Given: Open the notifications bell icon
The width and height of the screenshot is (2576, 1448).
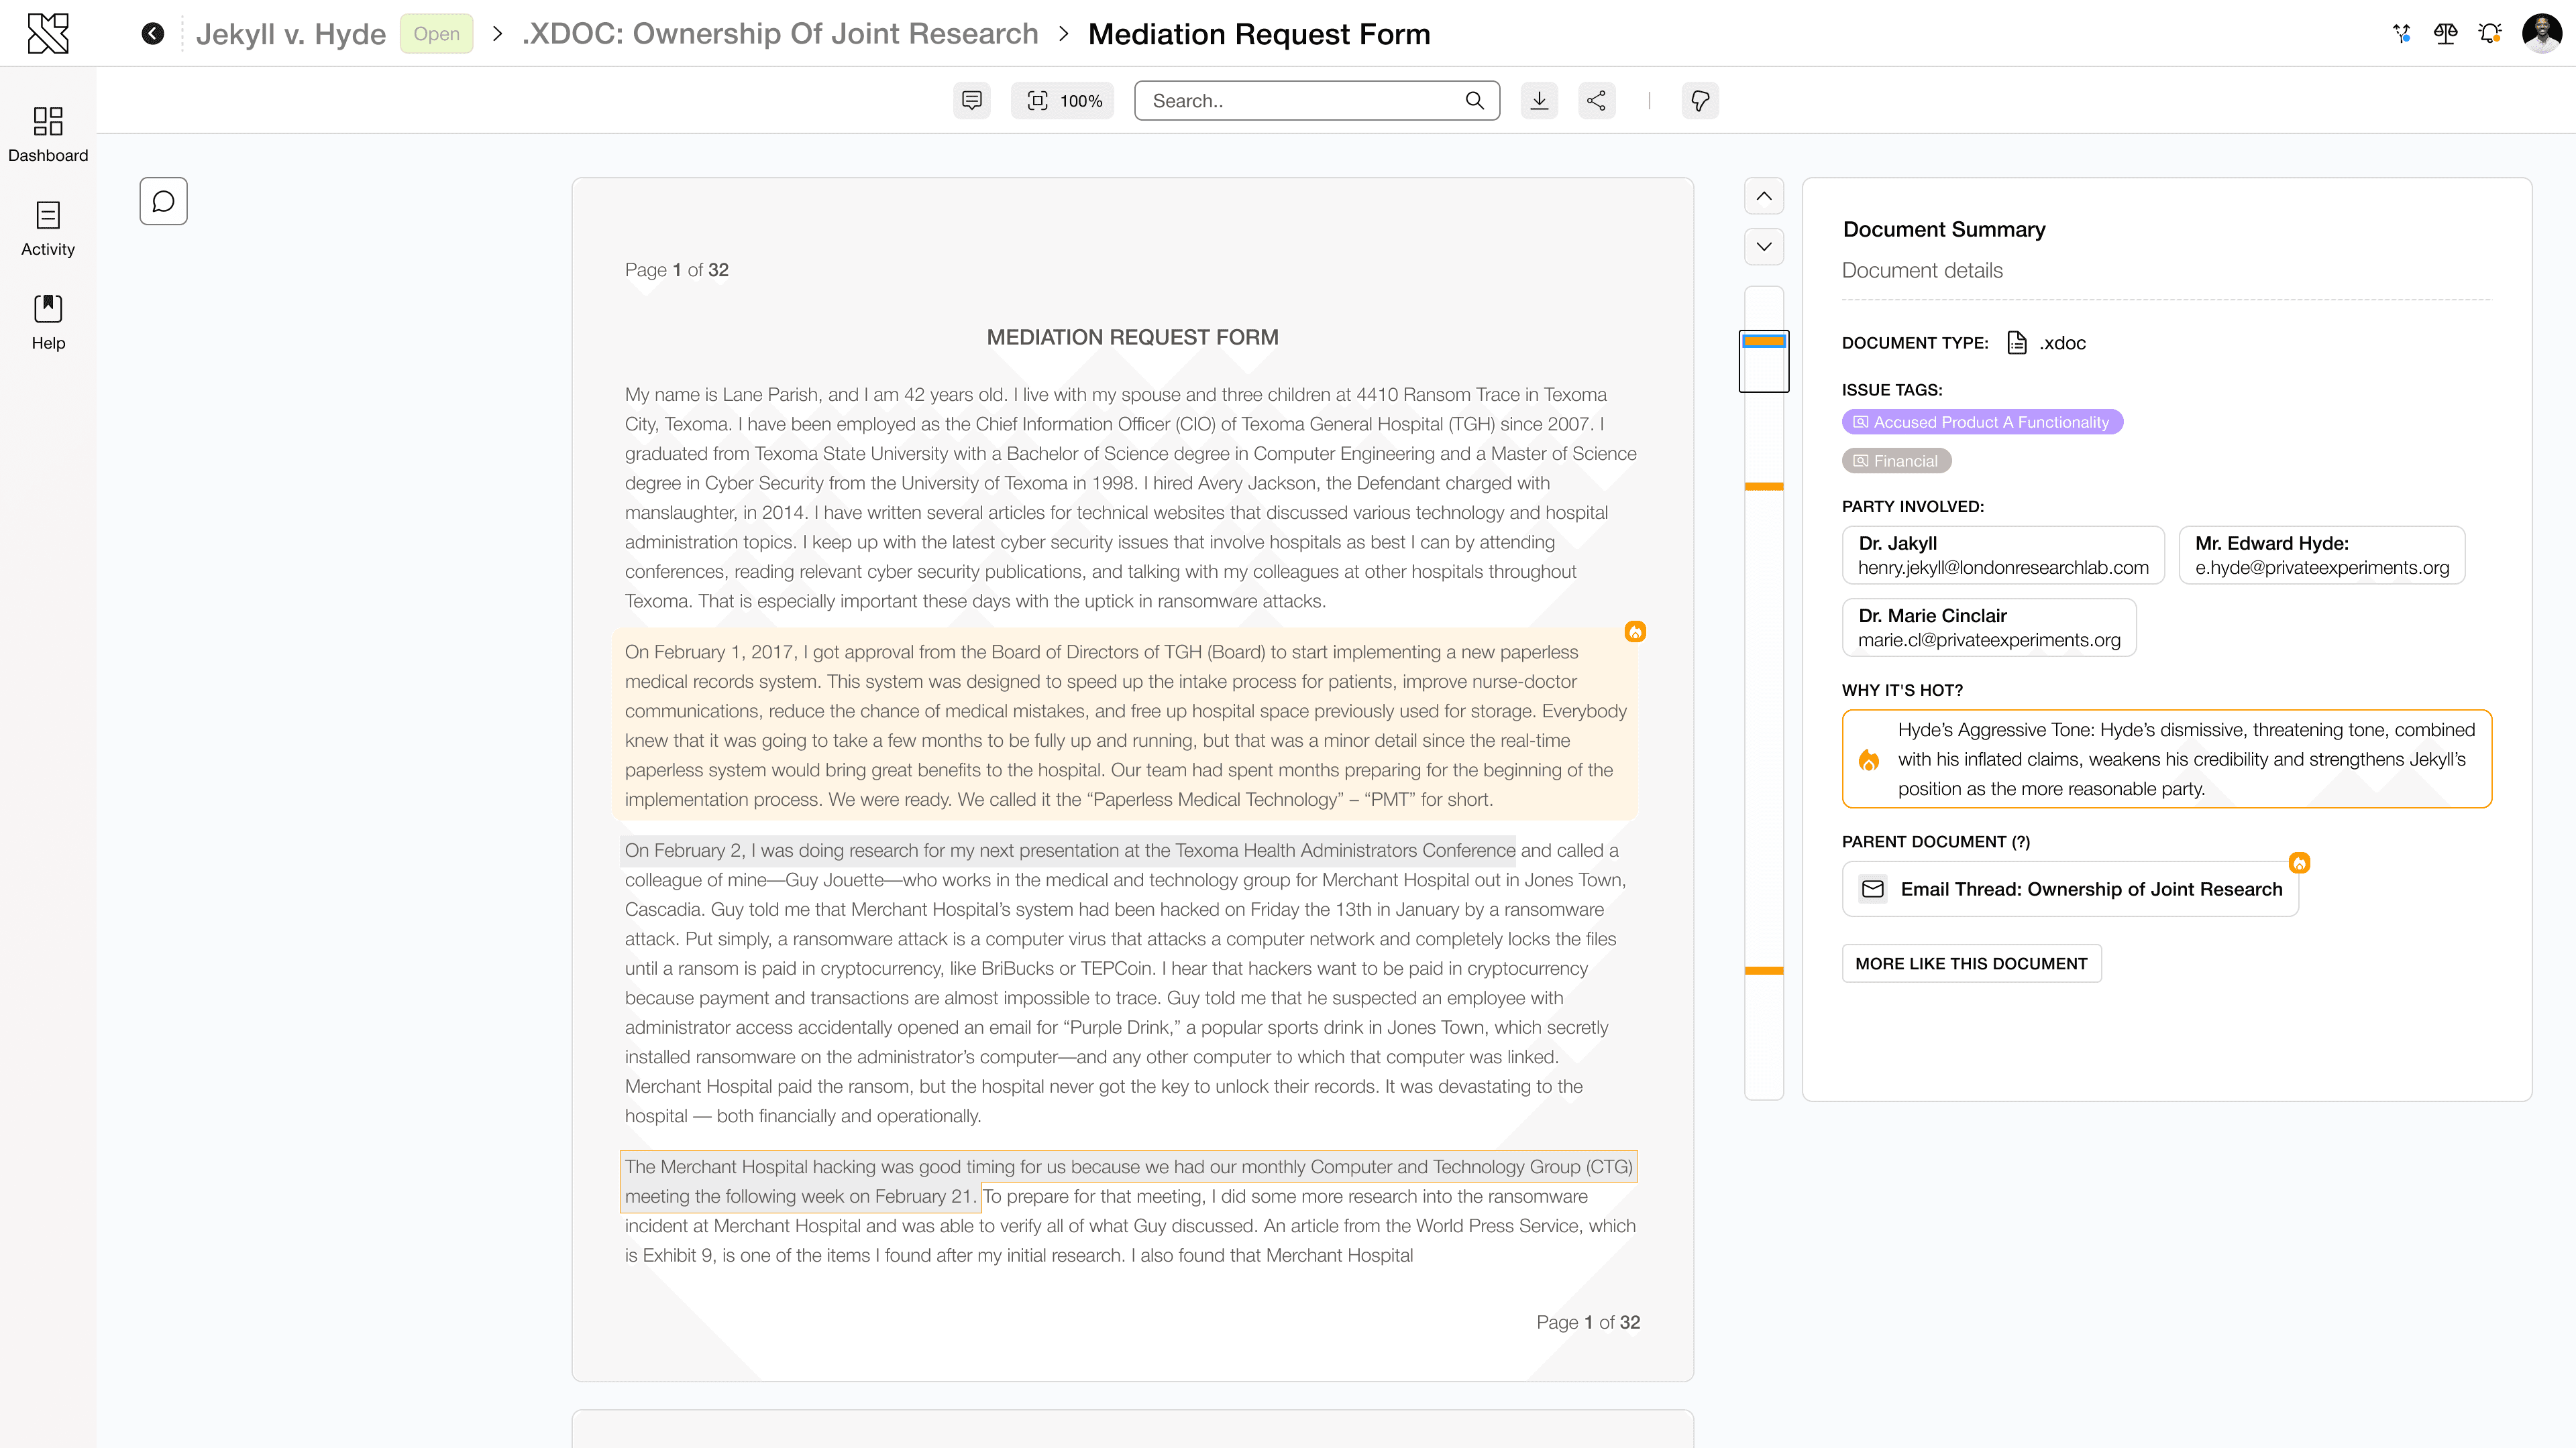Looking at the screenshot, I should point(2490,34).
